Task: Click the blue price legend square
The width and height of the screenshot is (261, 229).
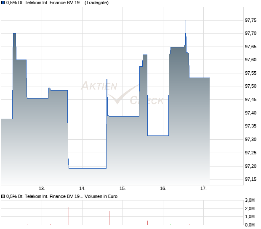Action: (x=3, y=3)
